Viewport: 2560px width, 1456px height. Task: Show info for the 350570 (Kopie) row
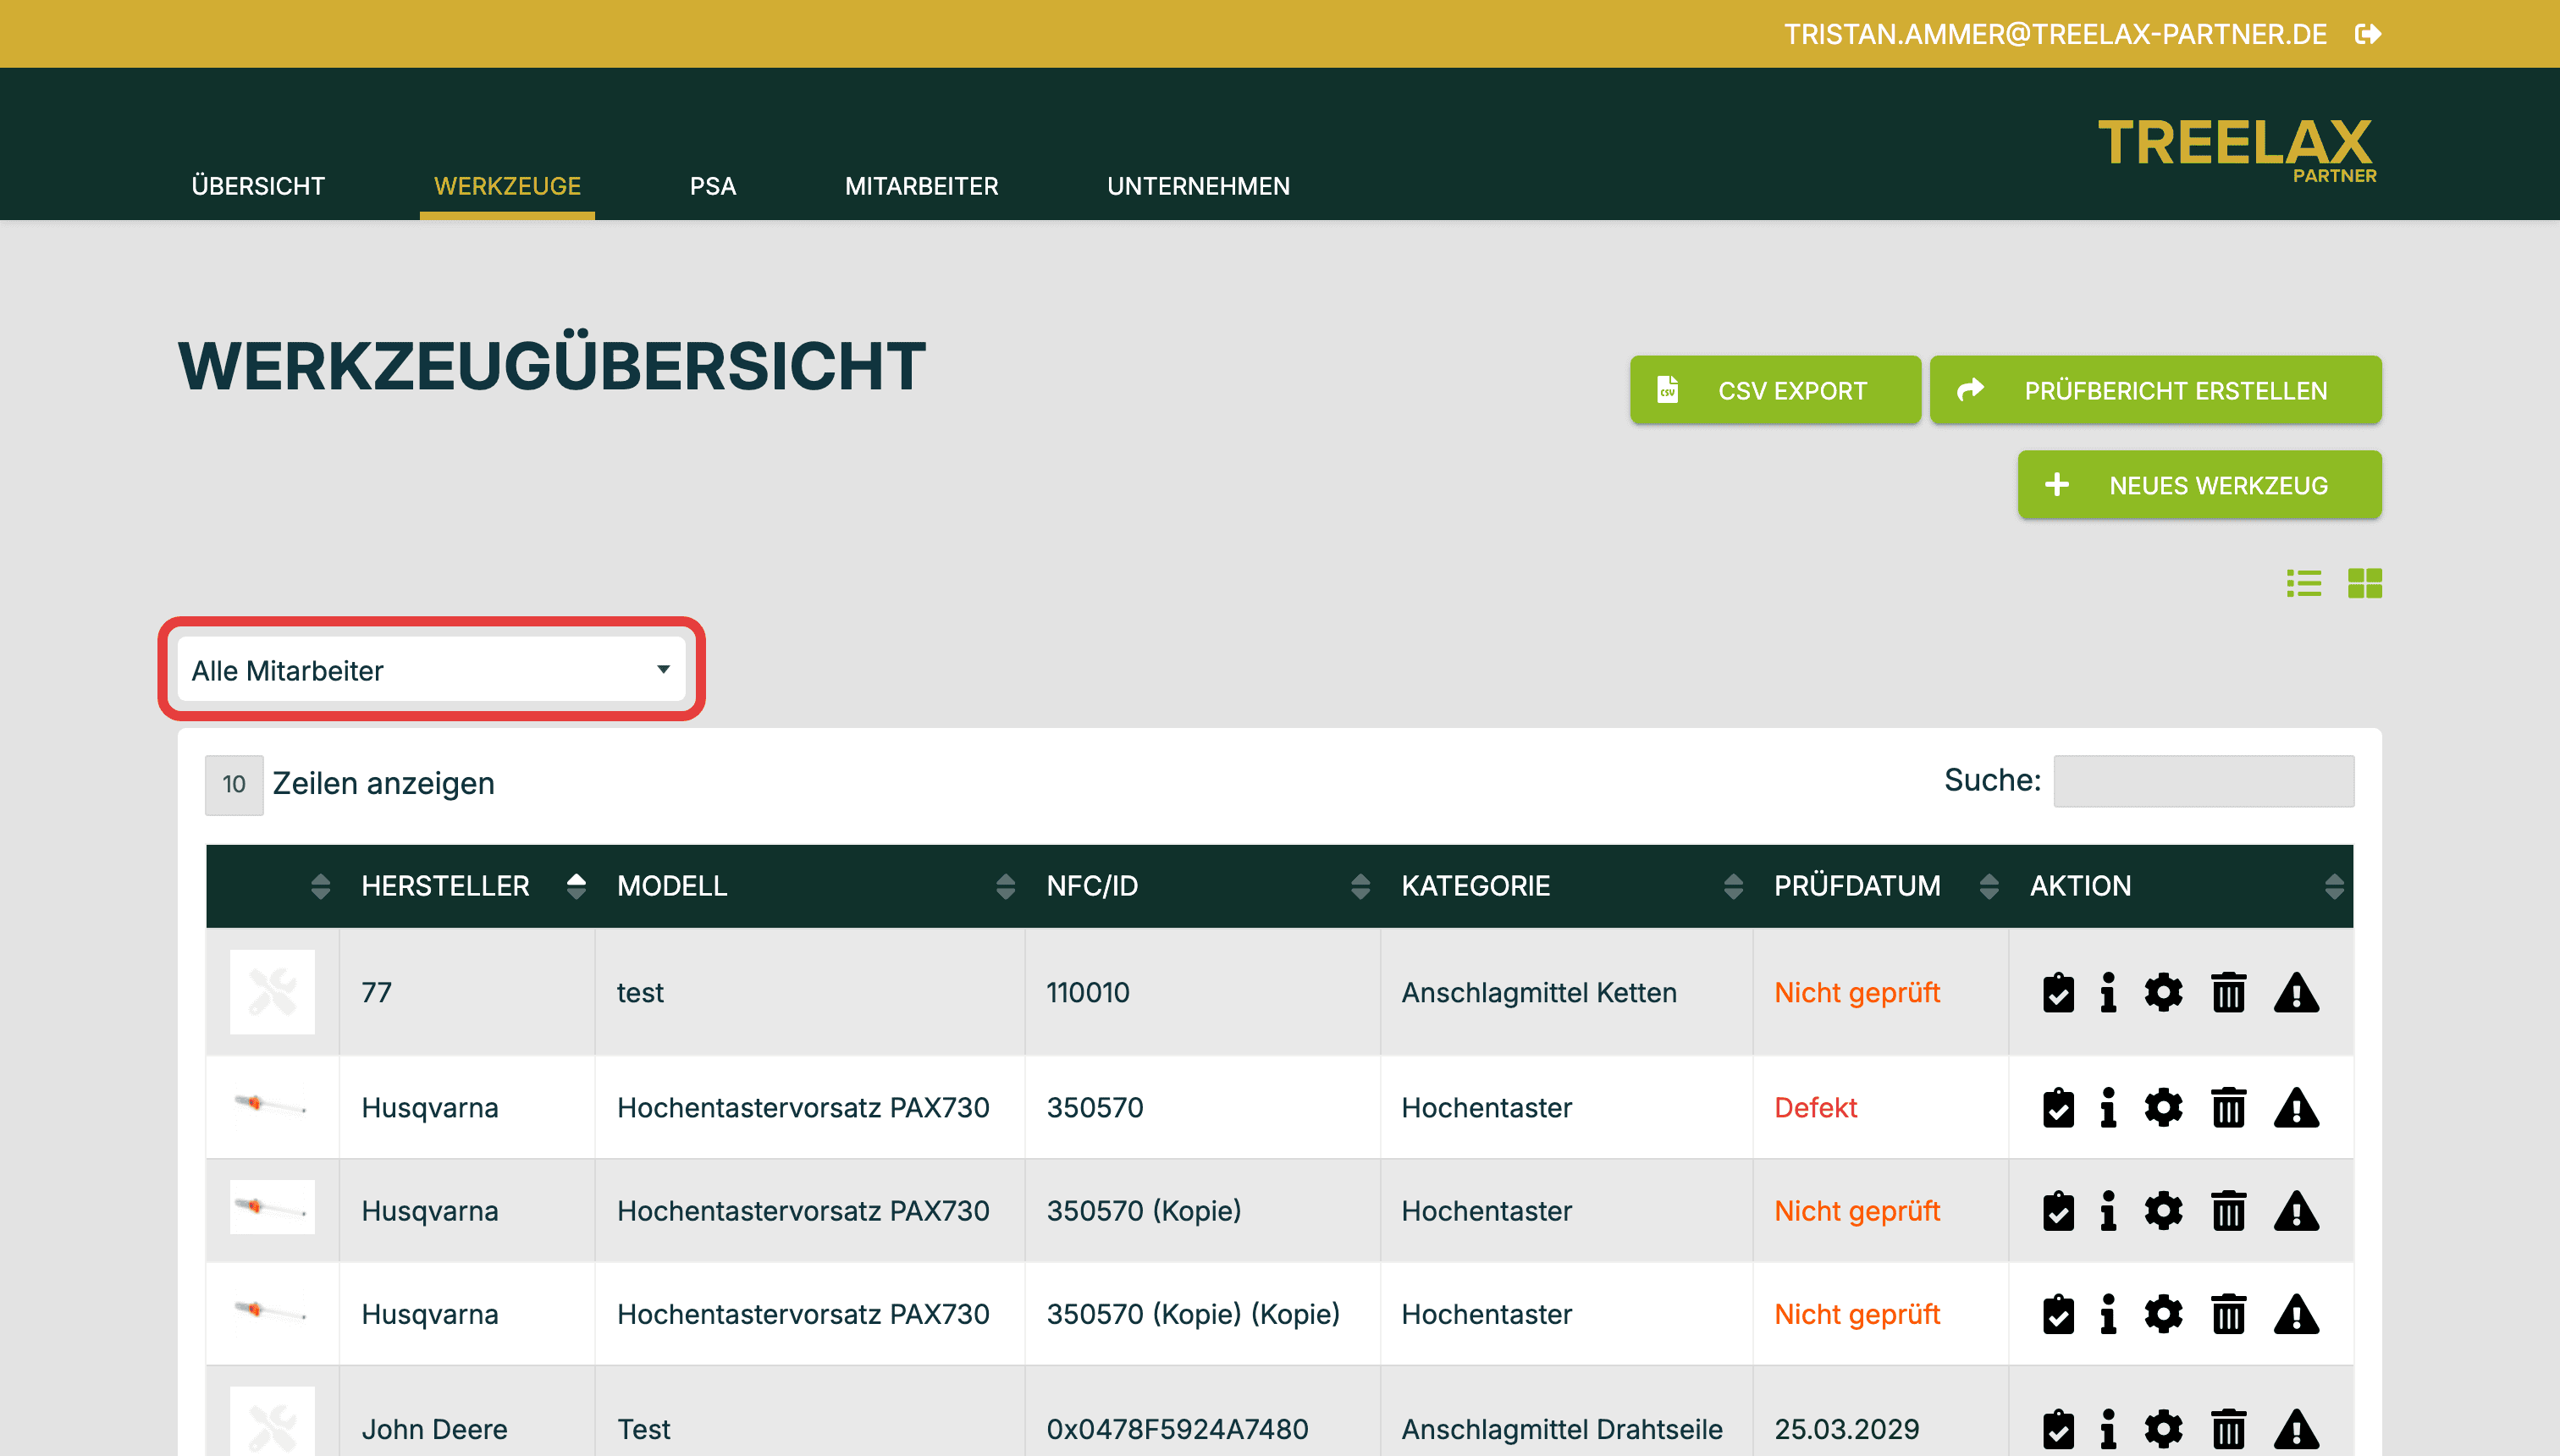[x=2108, y=1211]
